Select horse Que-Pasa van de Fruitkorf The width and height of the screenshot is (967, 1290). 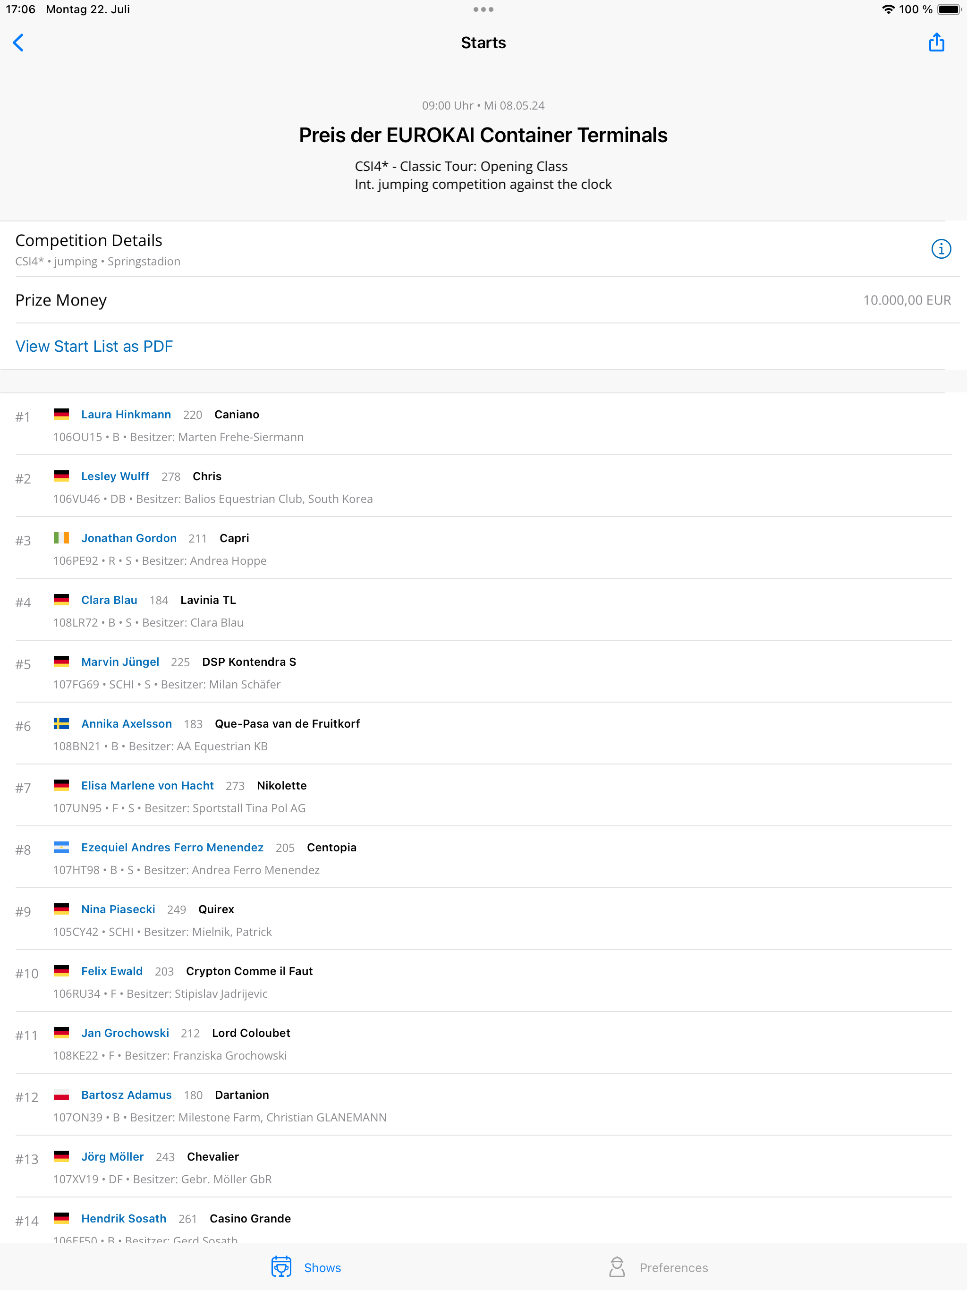pos(287,723)
